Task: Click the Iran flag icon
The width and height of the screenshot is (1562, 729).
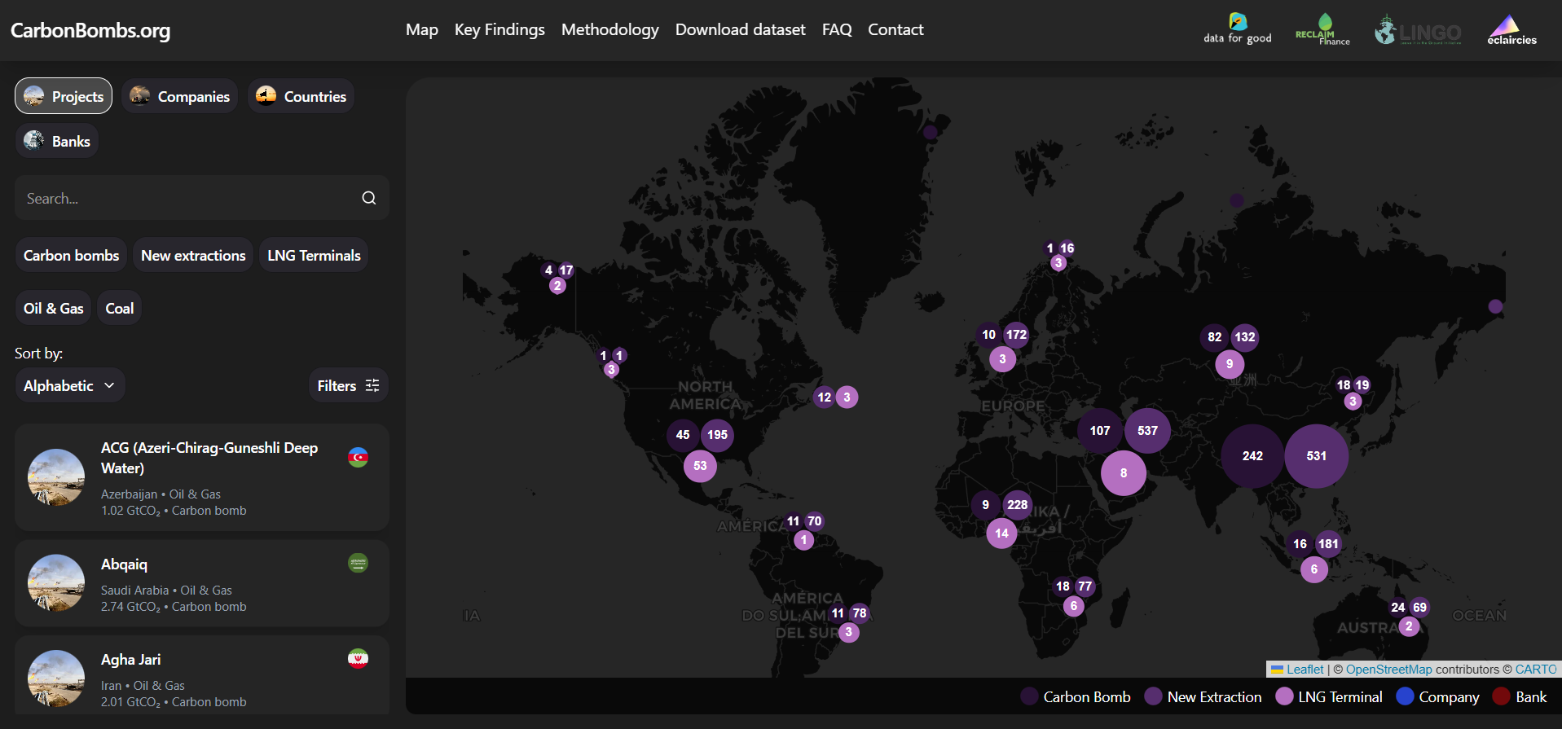Action: coord(358,658)
